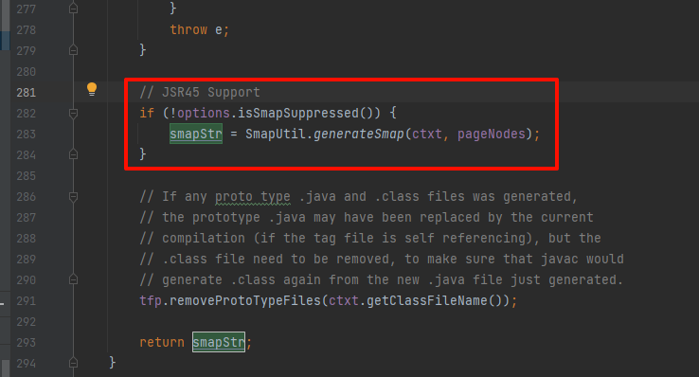Click line number 281 in gutter

26,93
